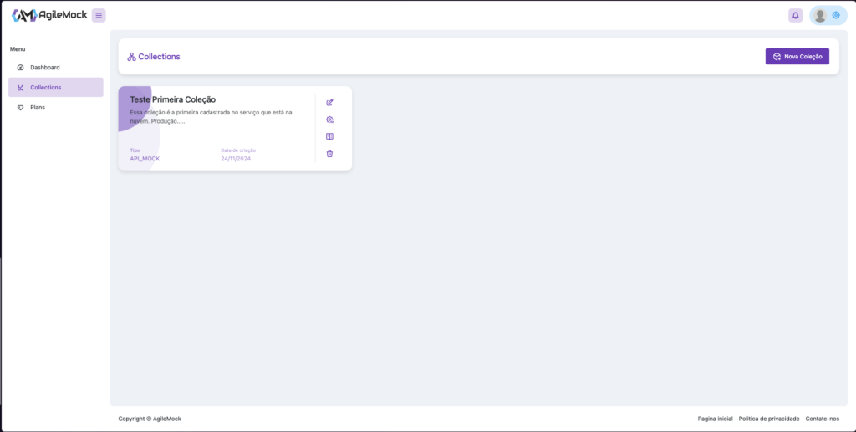The width and height of the screenshot is (856, 432).
Task: Select Collections in sidebar menu
Action: [x=56, y=87]
